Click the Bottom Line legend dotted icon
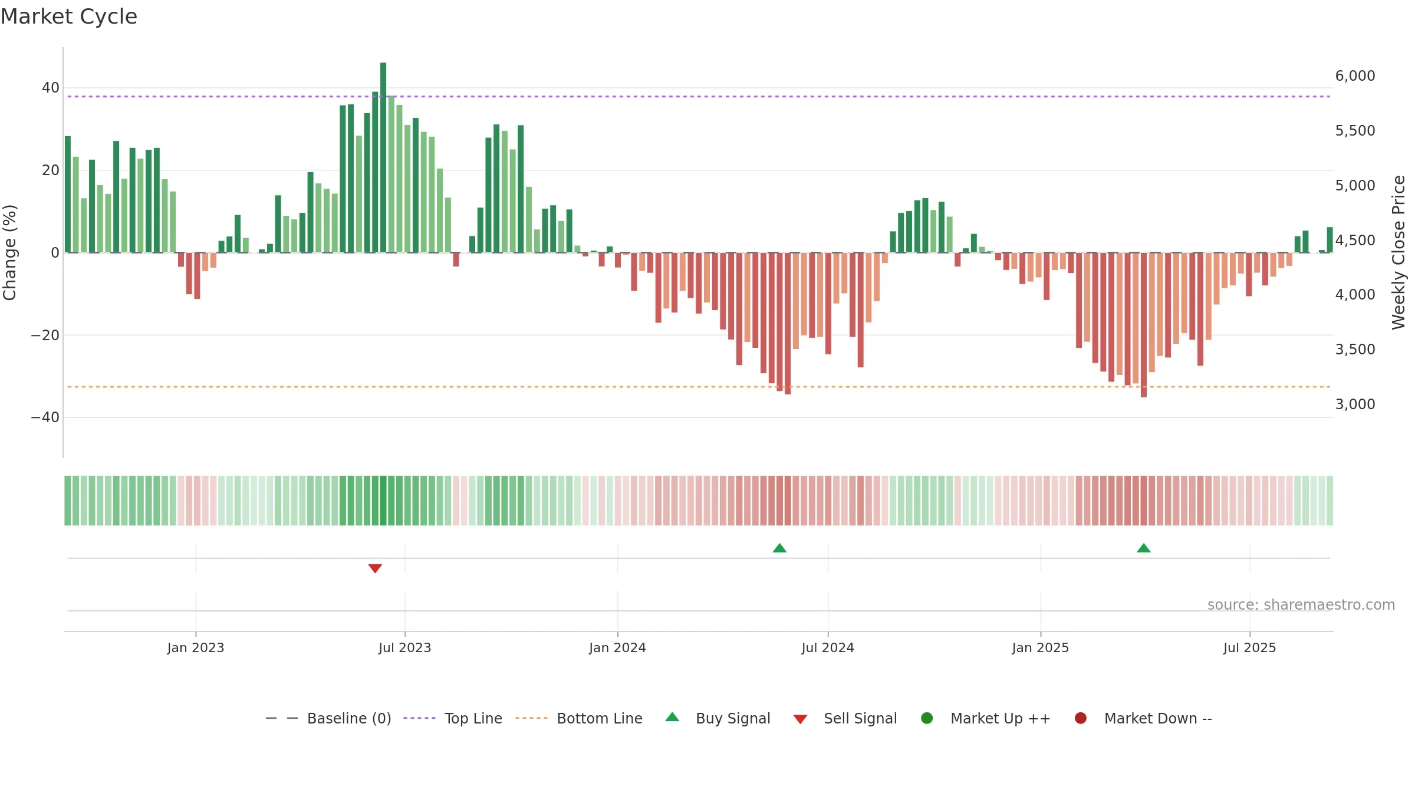The height and width of the screenshot is (796, 1415). (x=531, y=718)
